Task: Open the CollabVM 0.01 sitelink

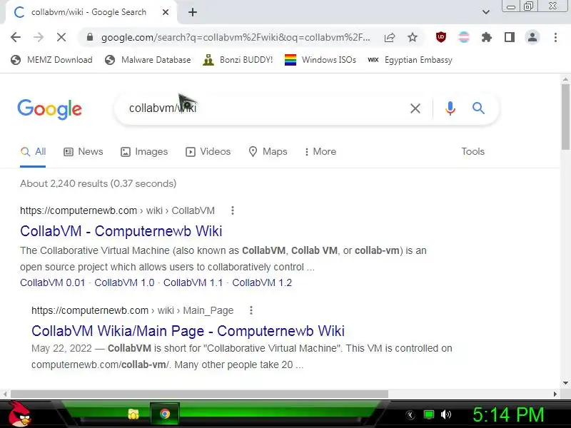Action: click(52, 282)
